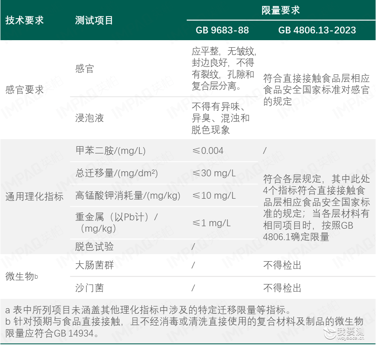Image resolution: width=376 pixels, height=345 pixels.
Task: Select the 高锰酸钾消耗量/(mg/kg) item
Action: (128, 196)
